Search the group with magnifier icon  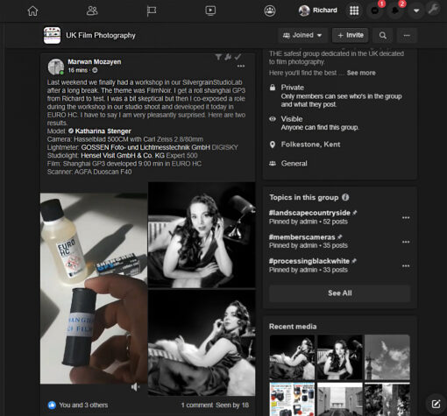[x=383, y=35]
